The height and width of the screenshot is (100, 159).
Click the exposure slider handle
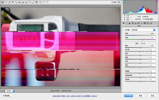click(x=140, y=47)
